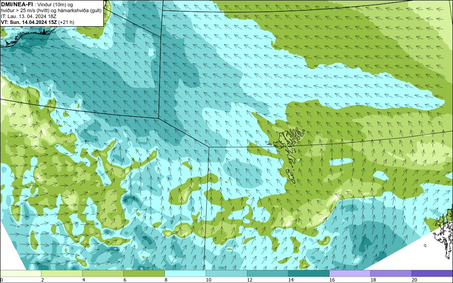Click the 'VT: Sun. 14.04.2024 15Z' text
The height and width of the screenshot is (283, 453).
(x=29, y=22)
